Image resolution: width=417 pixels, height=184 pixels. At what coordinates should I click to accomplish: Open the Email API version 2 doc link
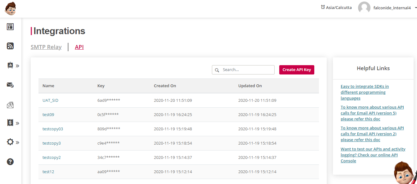[372, 134]
